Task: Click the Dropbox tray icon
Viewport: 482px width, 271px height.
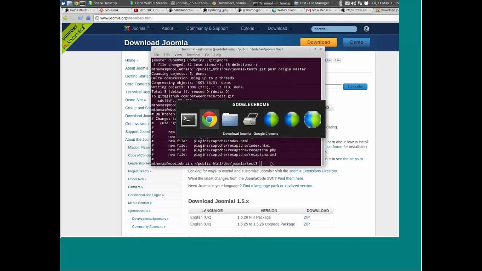Action: (x=366, y=3)
